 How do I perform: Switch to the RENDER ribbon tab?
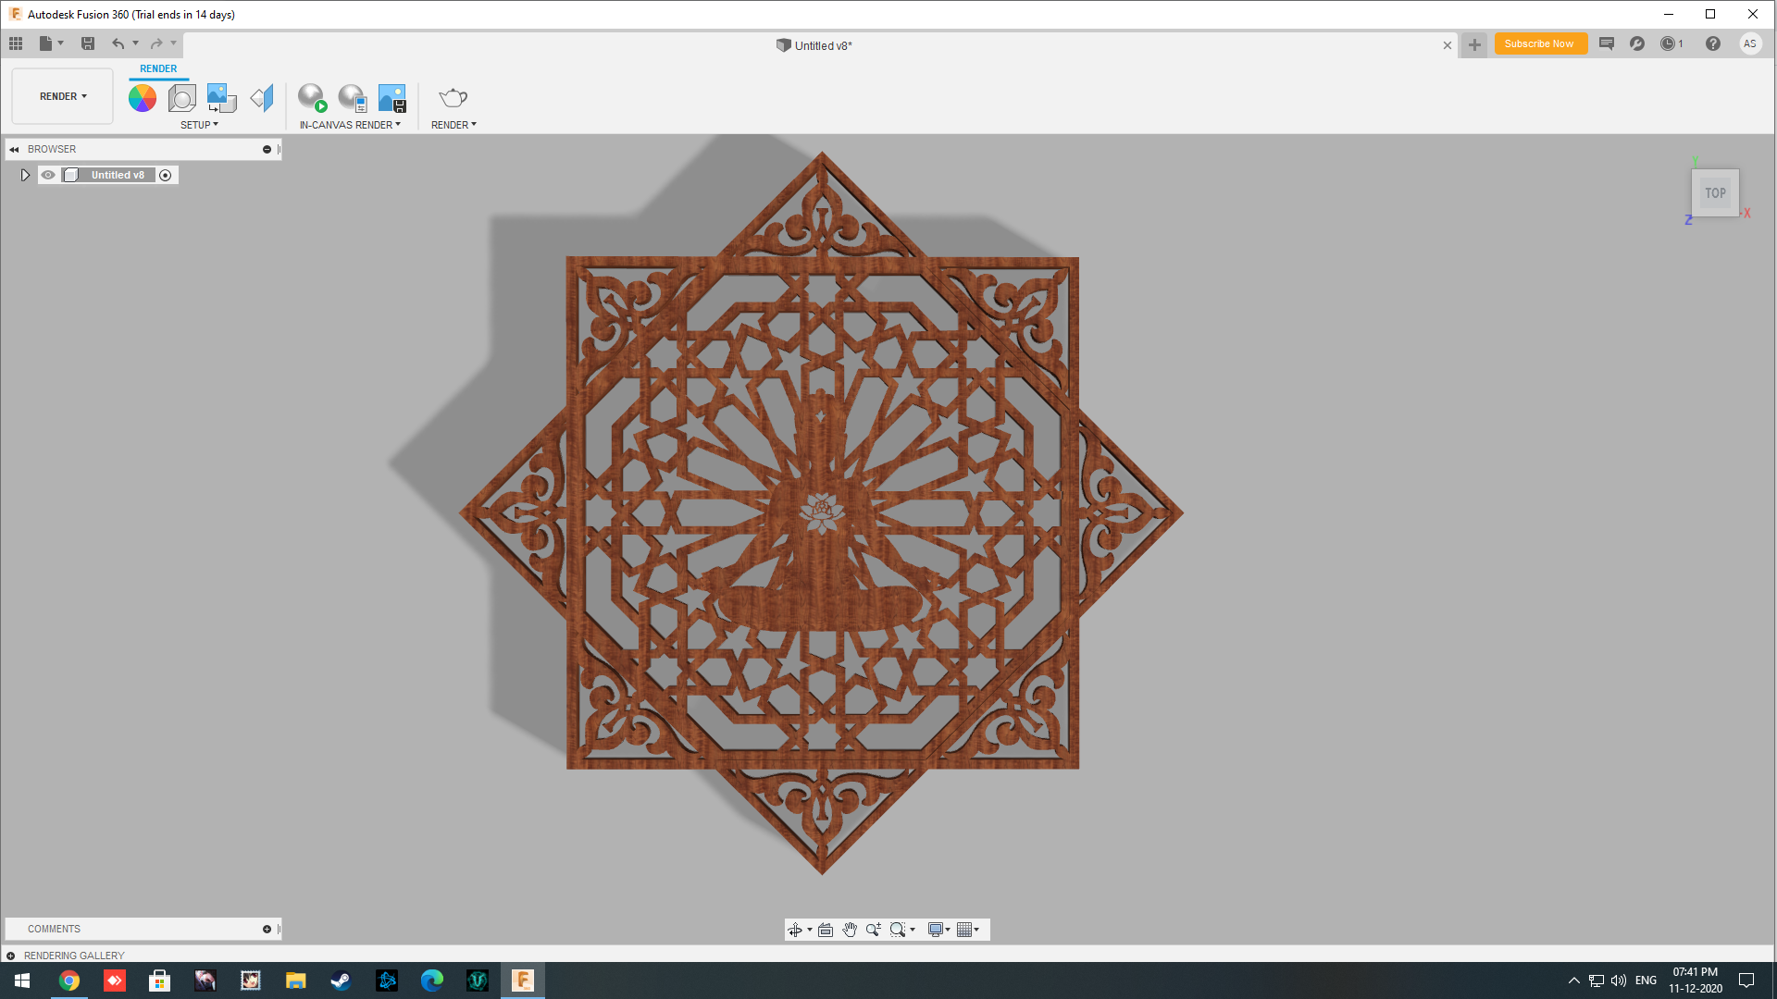tap(158, 68)
